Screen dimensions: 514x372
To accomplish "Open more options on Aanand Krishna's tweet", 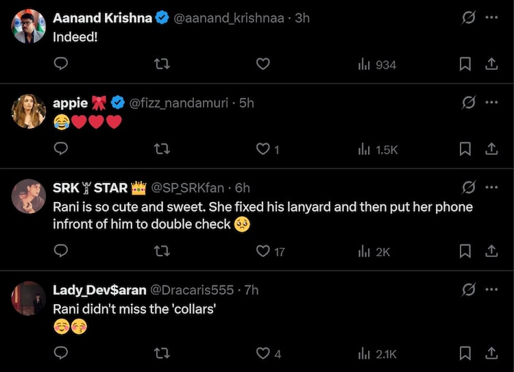I will coord(491,18).
